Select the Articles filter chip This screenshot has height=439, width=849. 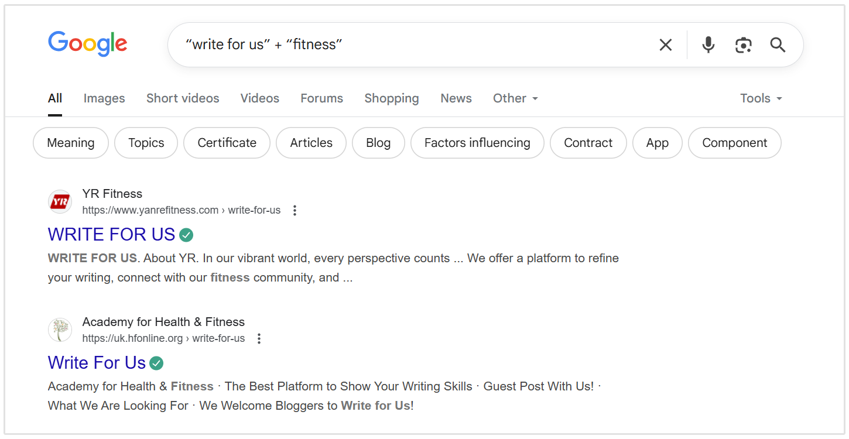coord(311,142)
